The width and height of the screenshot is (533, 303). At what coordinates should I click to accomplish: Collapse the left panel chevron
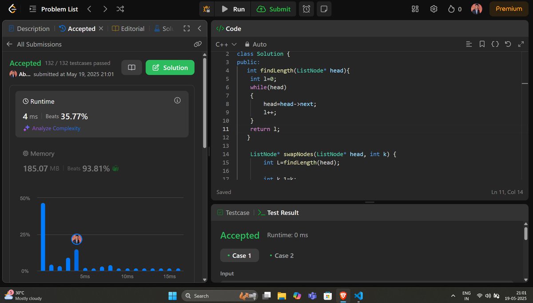coord(199,28)
